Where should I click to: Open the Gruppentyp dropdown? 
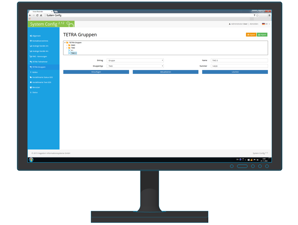(x=135, y=66)
